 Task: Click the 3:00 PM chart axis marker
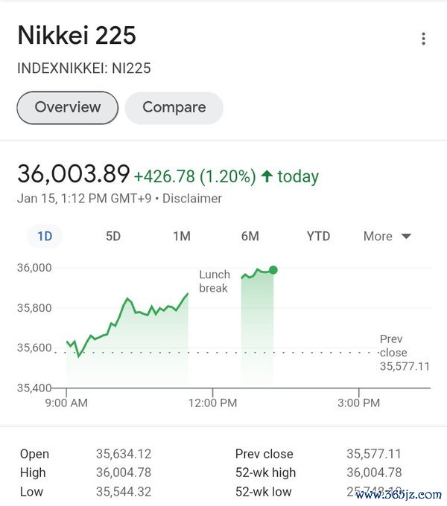358,403
